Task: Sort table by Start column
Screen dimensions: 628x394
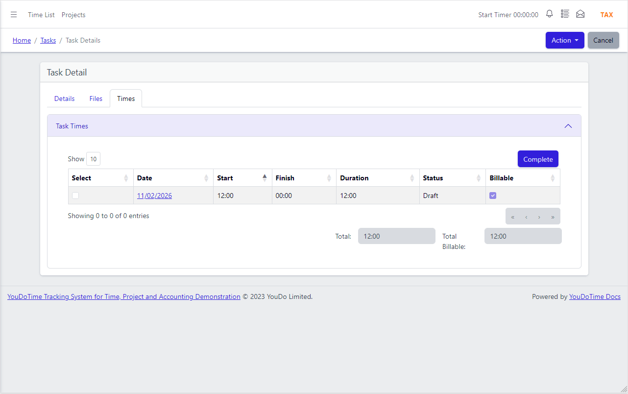Action: pos(242,178)
